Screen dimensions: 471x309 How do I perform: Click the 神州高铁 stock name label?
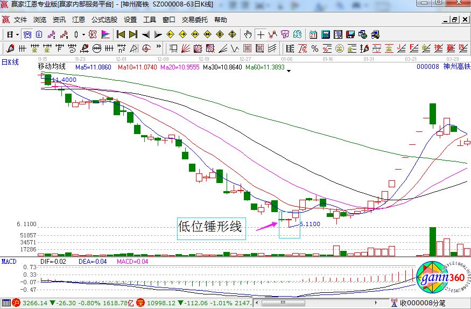[458, 67]
